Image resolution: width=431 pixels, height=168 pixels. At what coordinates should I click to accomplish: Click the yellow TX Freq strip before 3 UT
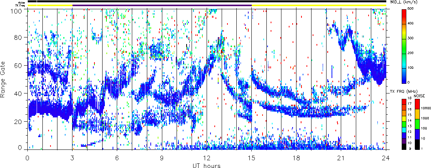[50, 5]
